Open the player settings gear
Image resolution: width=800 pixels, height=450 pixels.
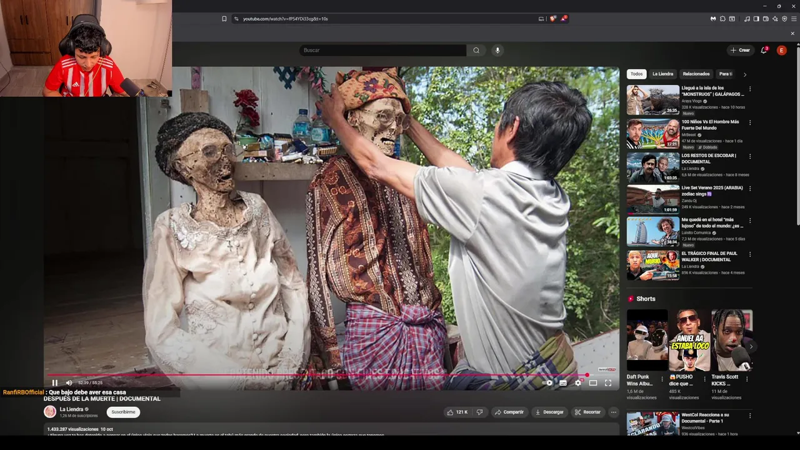click(x=578, y=382)
